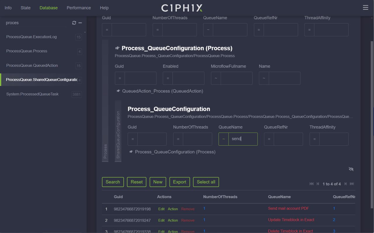The image size is (374, 233).
Task: Click the collapse (minus) icon beside sidebar refresh
Action: coord(80,23)
